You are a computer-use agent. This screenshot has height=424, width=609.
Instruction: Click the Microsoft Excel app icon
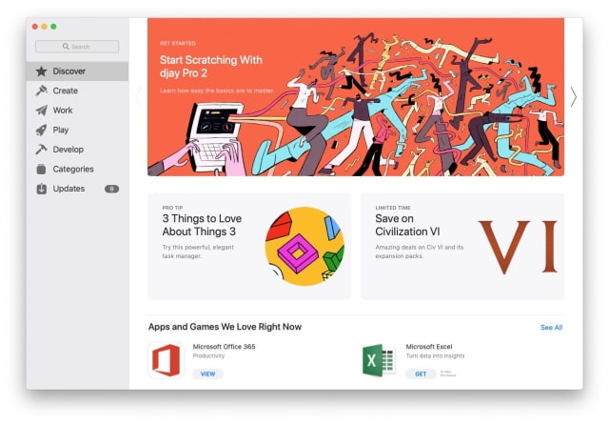click(379, 360)
